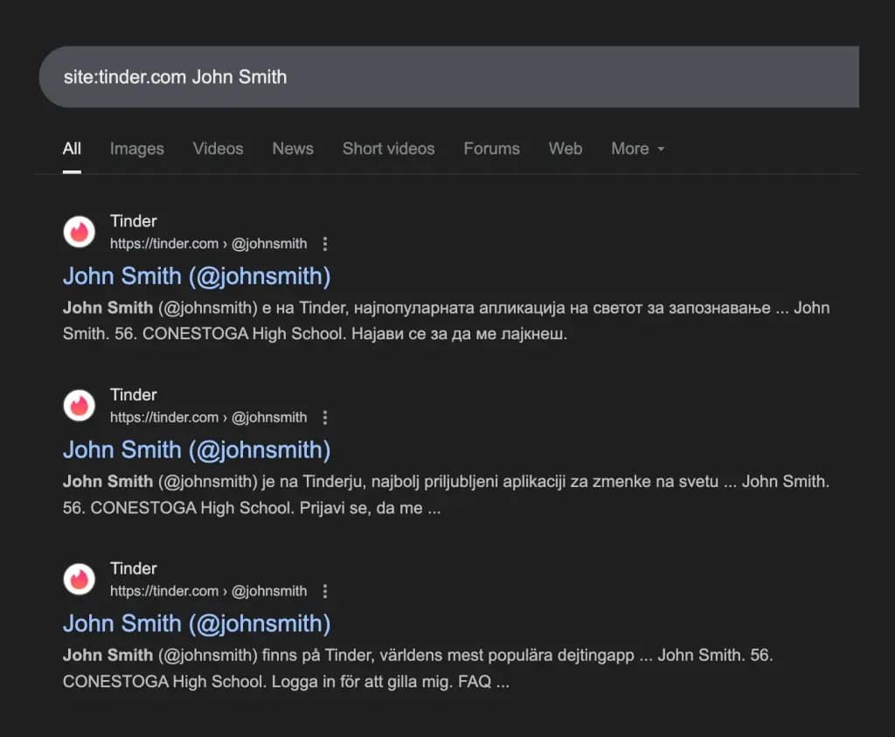Click tinder.com URL of Slovenian result
The height and width of the screenshot is (737, 895).
tap(208, 417)
